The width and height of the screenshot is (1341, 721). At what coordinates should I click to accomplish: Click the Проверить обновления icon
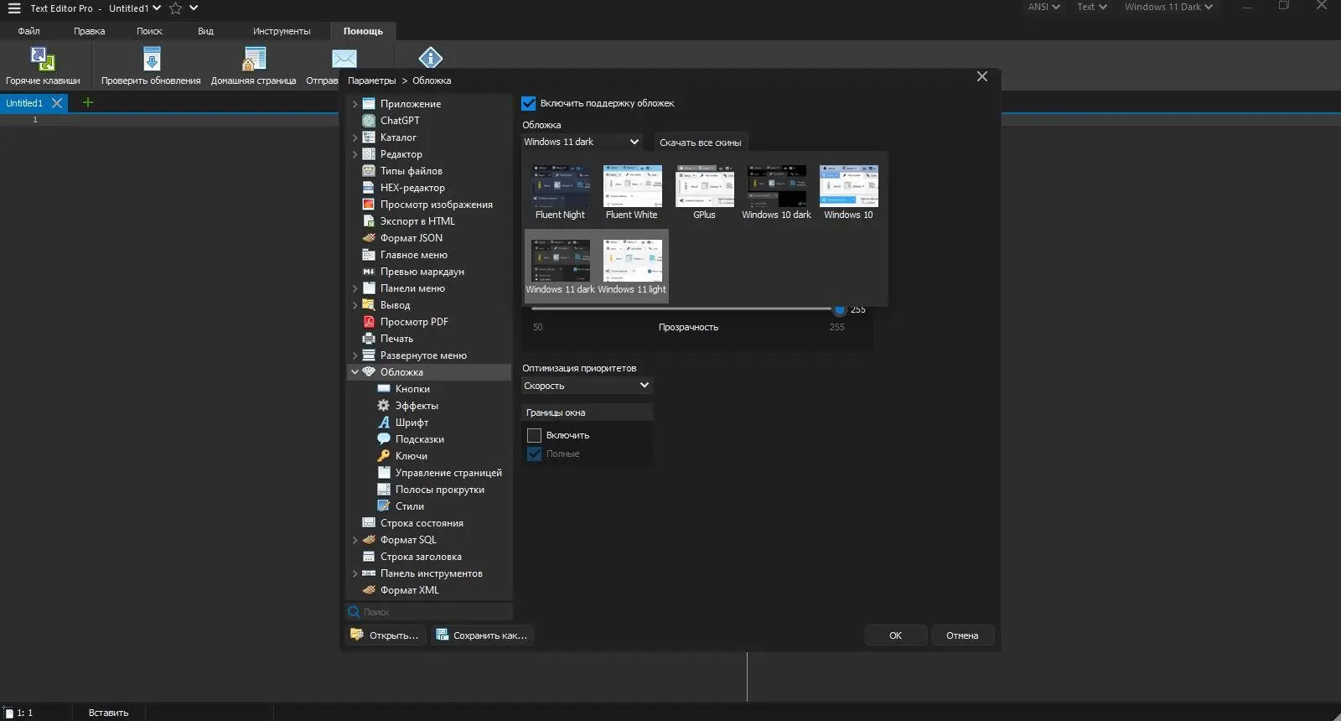151,60
